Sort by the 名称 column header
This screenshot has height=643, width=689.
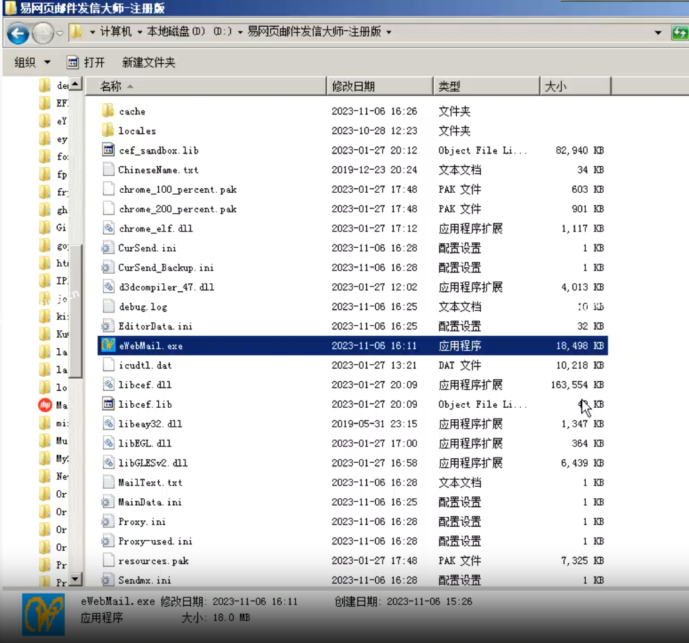206,86
